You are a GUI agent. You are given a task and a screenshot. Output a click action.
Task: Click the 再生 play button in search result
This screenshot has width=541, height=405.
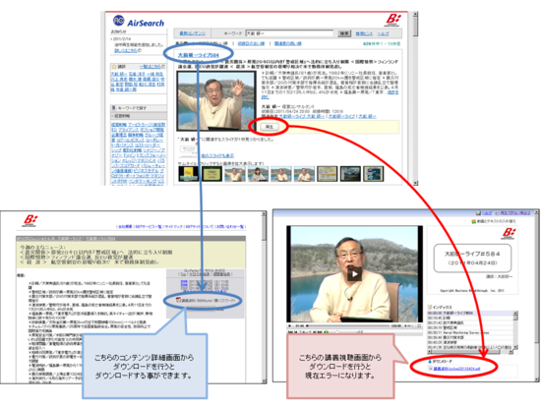(270, 127)
